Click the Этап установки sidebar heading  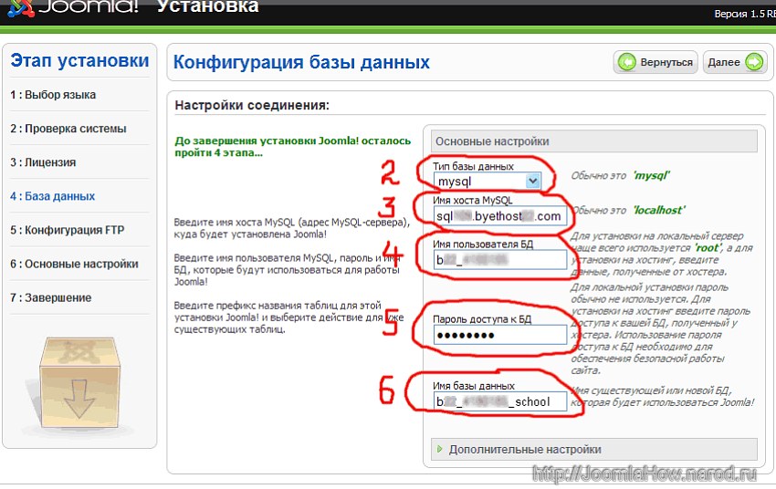click(x=79, y=60)
